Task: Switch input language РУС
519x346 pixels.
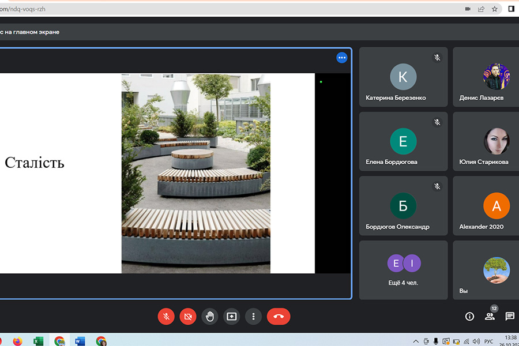Action: [x=488, y=341]
